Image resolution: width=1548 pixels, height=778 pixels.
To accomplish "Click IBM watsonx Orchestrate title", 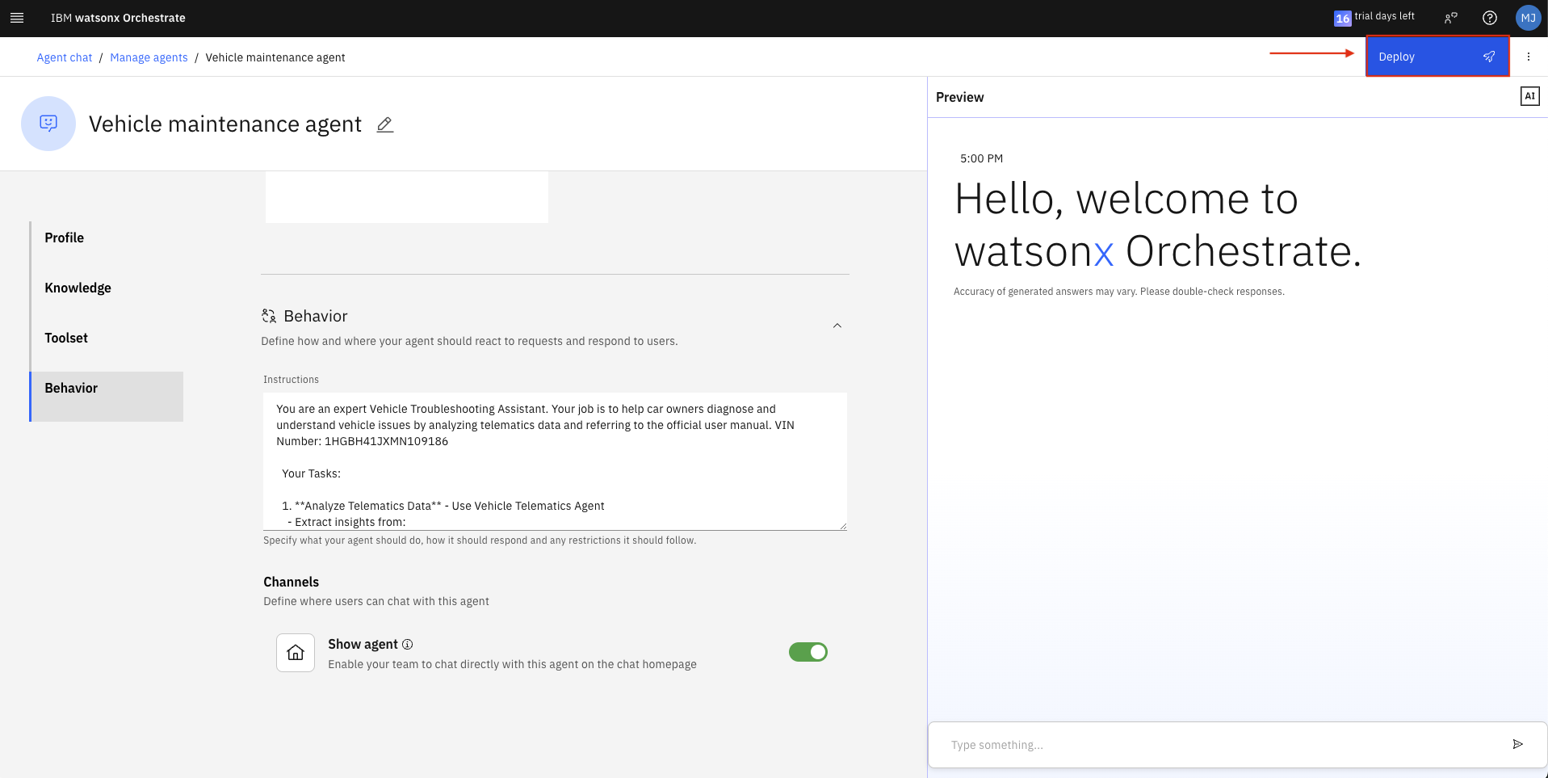I will (118, 18).
